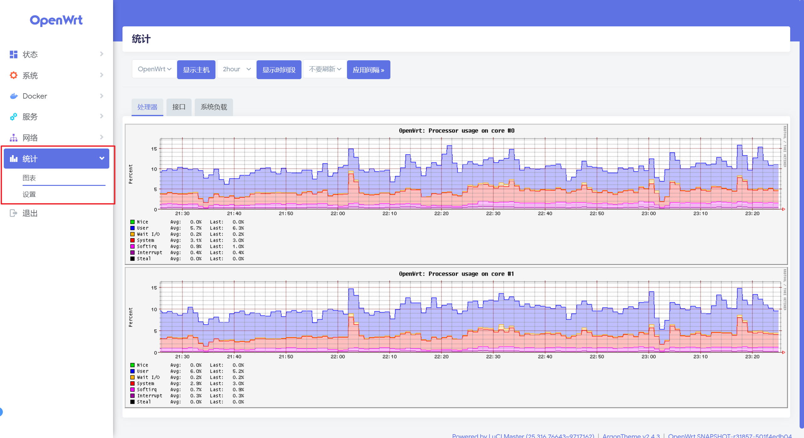Click the blue User legend swatch for core #0
804x438 pixels.
point(133,228)
